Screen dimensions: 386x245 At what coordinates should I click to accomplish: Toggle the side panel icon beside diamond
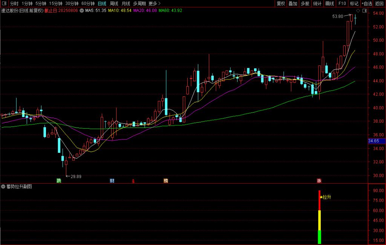click(364, 11)
